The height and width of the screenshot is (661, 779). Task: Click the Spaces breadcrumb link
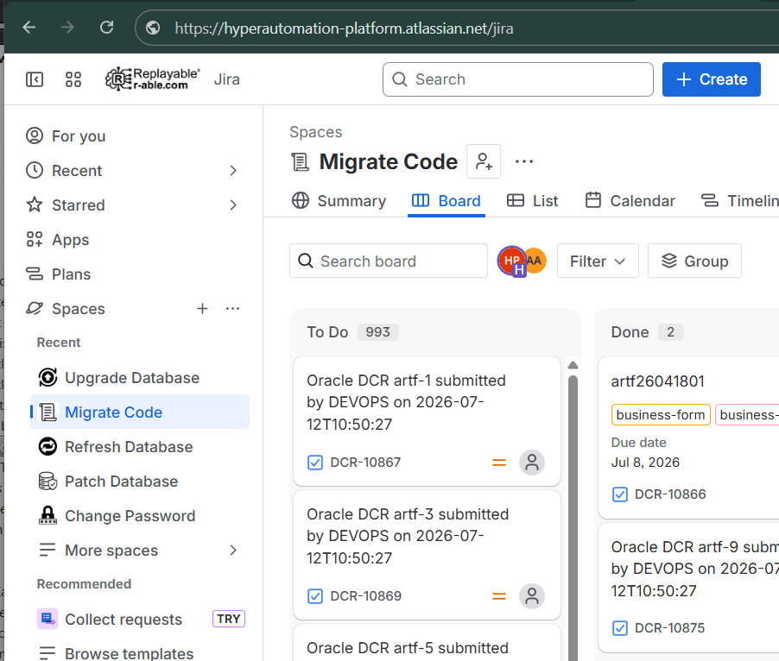[316, 132]
